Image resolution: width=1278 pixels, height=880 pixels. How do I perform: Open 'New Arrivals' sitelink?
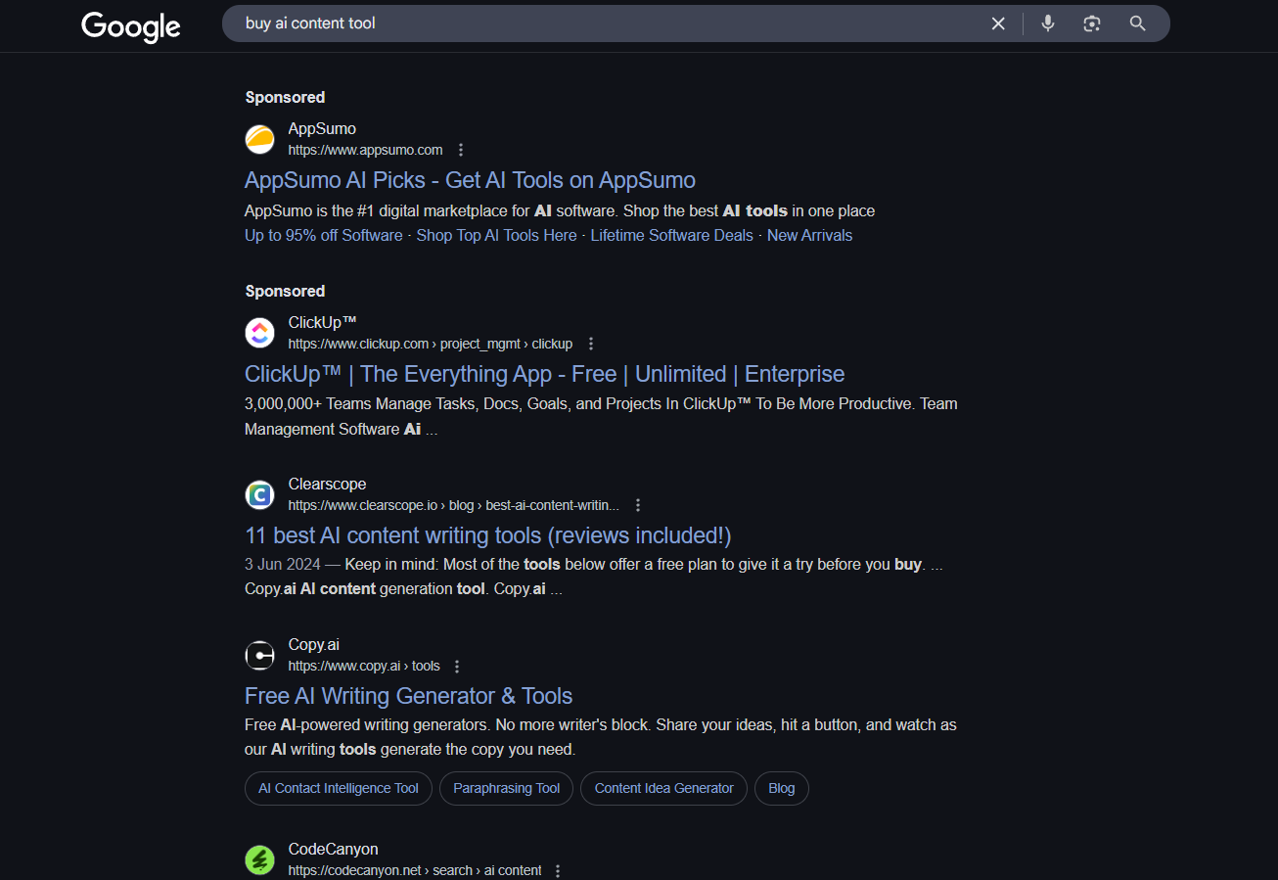coord(809,235)
